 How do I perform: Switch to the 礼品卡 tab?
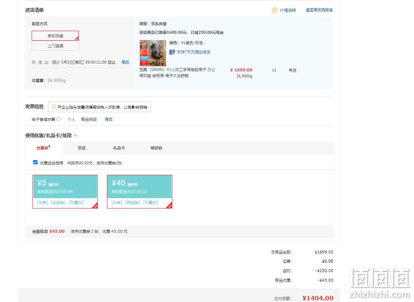[x=119, y=148]
